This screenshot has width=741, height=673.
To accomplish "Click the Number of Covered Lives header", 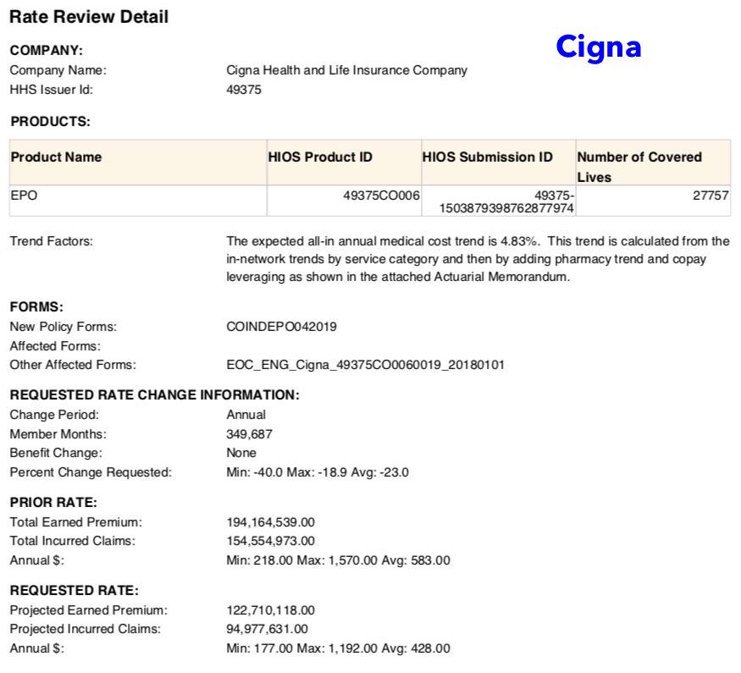I will coord(639,166).
